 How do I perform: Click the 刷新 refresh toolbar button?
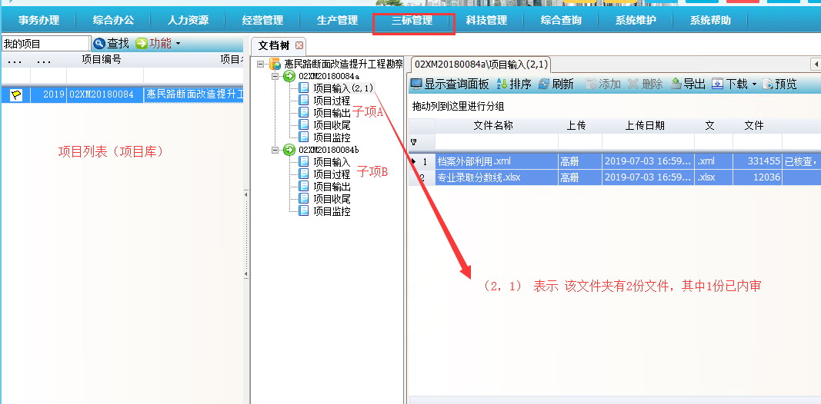556,84
